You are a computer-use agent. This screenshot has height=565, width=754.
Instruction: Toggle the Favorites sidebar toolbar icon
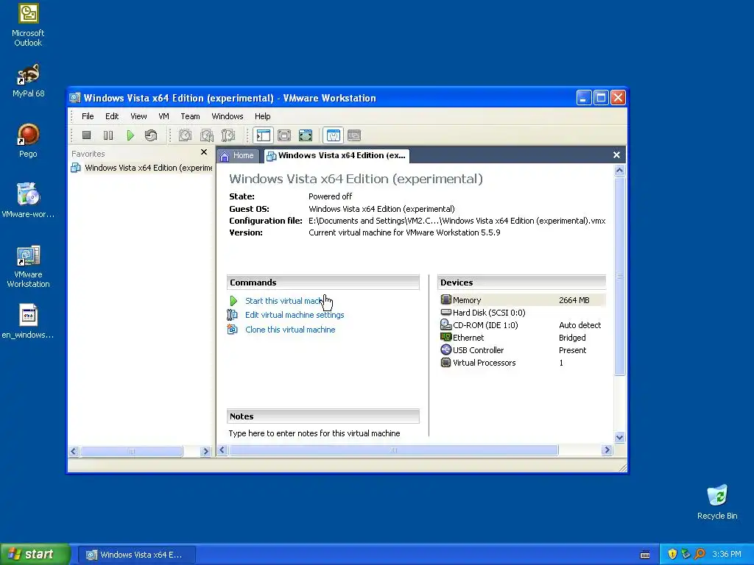(x=263, y=135)
